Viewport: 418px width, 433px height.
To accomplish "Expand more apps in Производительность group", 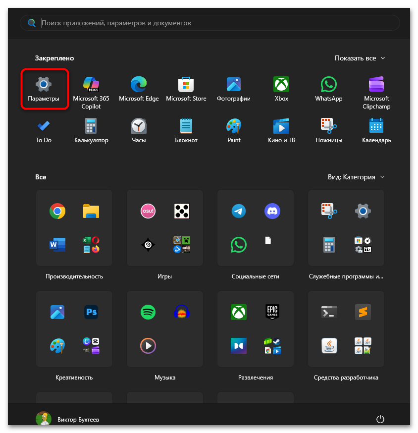I will coord(91,245).
